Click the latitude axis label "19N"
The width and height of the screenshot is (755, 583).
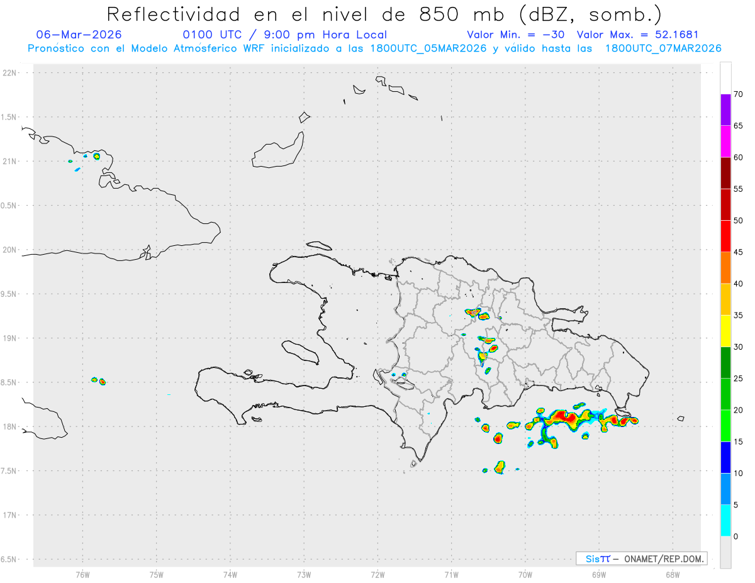(x=10, y=338)
